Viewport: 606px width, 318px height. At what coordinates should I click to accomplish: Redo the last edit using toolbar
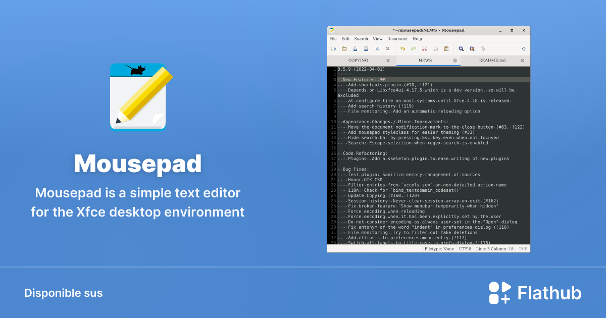tap(413, 48)
